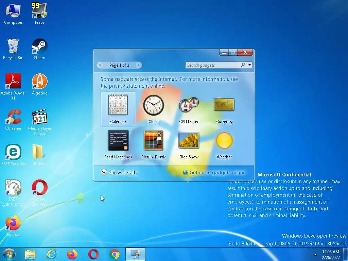The image size is (348, 261).
Task: Click the gadget gallery taskbar button
Action: [136, 254]
